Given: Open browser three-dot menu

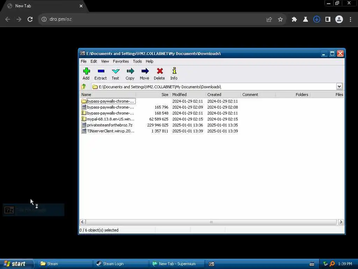Looking at the screenshot, I should (350, 19).
